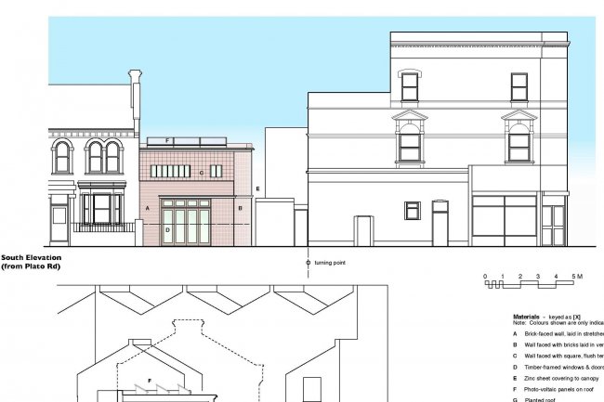The height and width of the screenshot is (402, 604).
Task: Click the '5 M' scale bar label
Action: tap(577, 277)
